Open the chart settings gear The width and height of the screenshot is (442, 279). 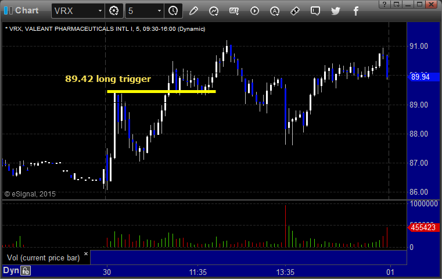pos(114,11)
